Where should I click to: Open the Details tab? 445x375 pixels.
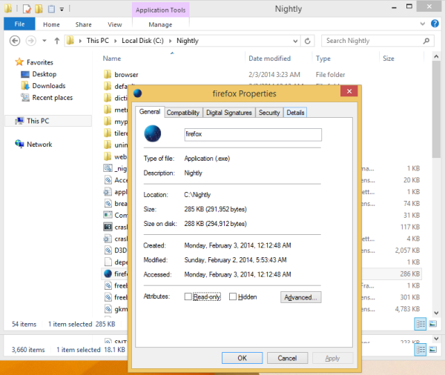pyautogui.click(x=295, y=113)
